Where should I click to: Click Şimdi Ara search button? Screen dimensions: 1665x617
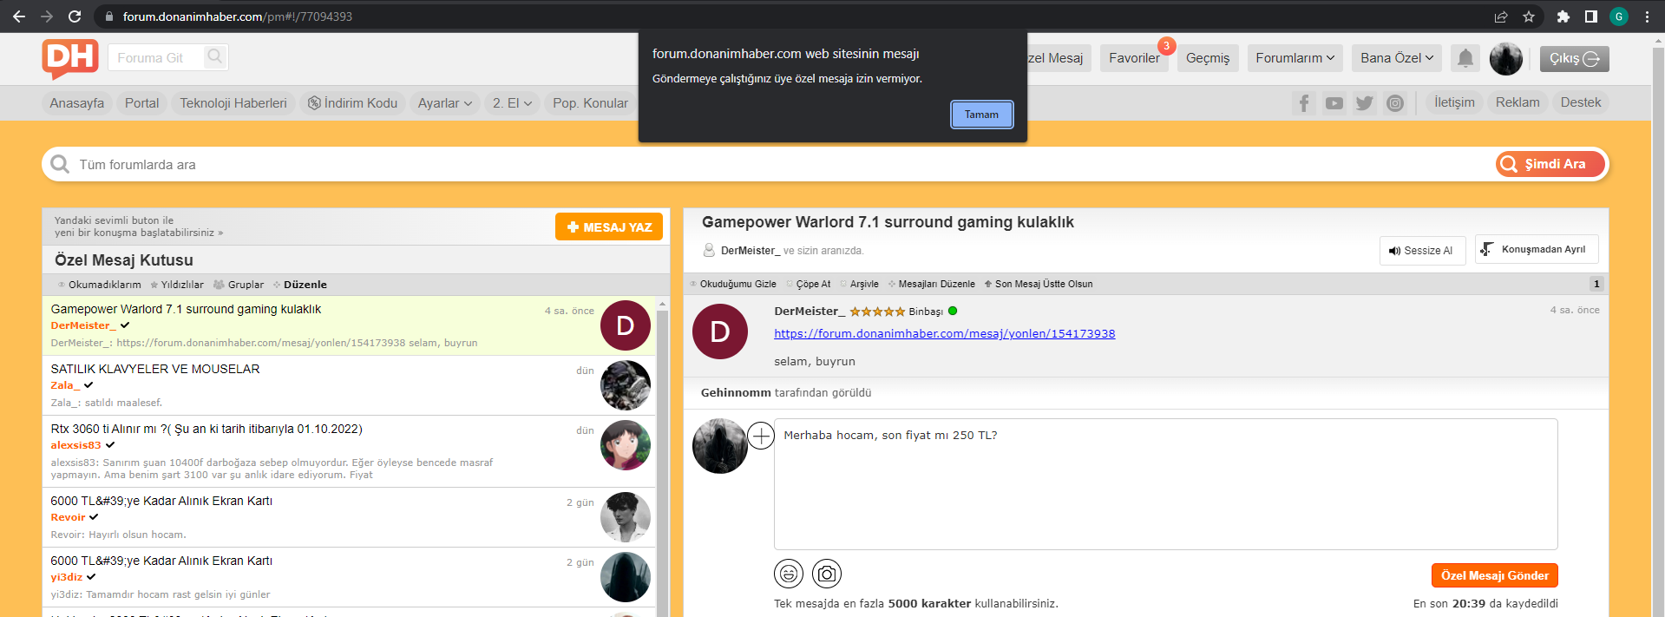[1550, 164]
